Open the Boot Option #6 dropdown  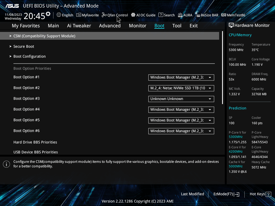coord(181,131)
